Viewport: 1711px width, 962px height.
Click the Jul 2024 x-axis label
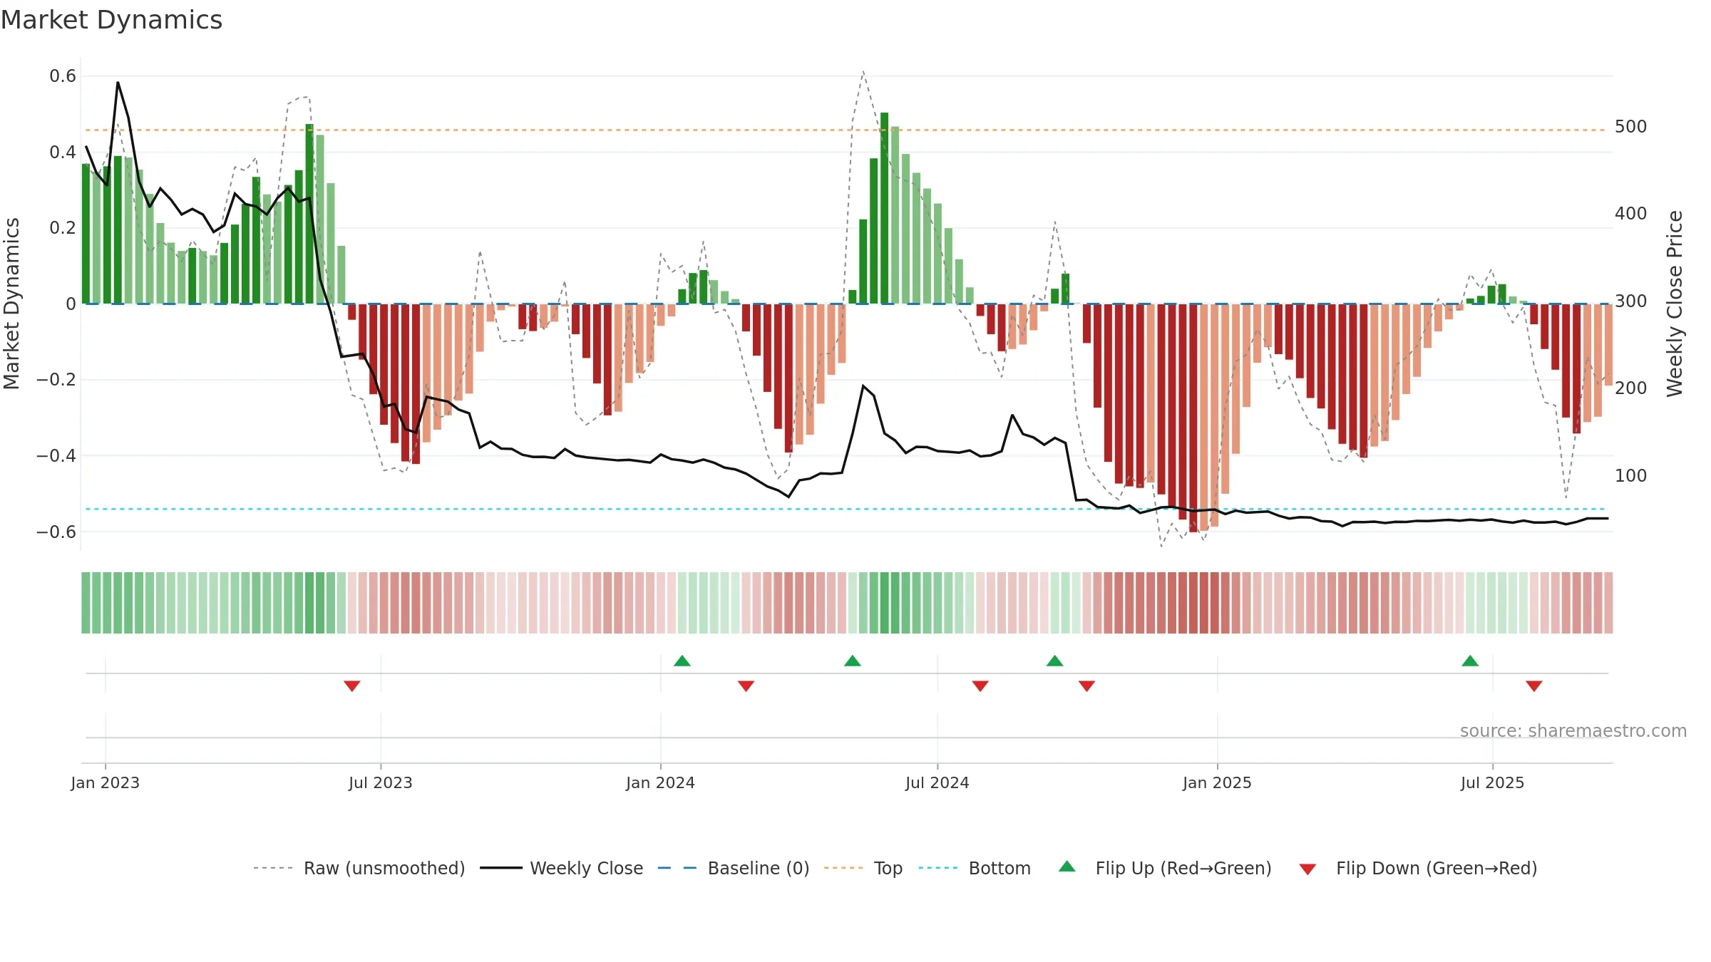pyautogui.click(x=937, y=782)
